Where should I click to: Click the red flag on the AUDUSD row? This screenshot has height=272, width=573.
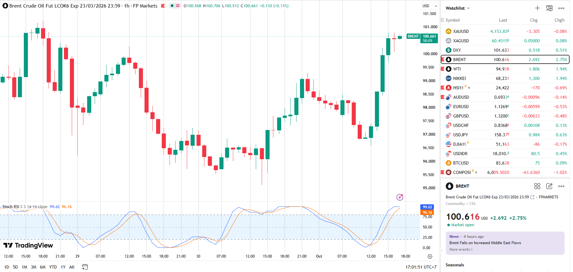[443, 97]
